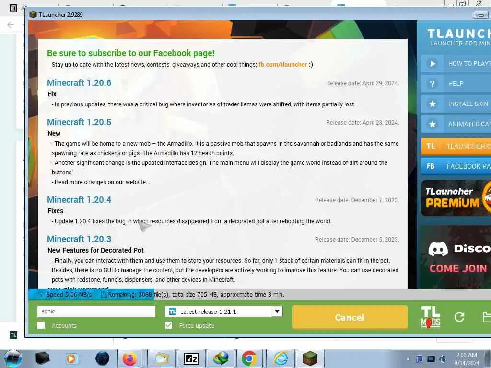The width and height of the screenshot is (491, 368).
Task: Click the TL icon in version dropdown
Action: tap(173, 311)
